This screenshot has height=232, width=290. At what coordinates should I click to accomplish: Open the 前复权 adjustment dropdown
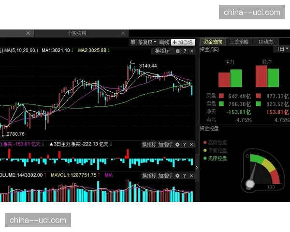(x=147, y=42)
